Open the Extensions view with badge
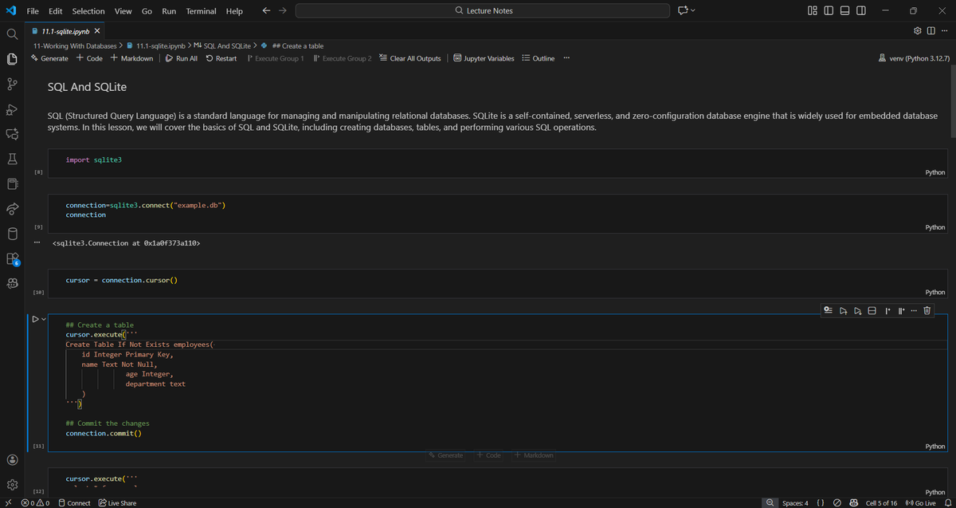 pos(12,259)
